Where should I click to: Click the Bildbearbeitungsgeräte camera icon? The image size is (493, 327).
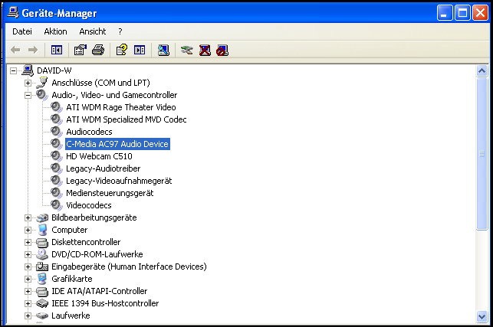pyautogui.click(x=42, y=217)
